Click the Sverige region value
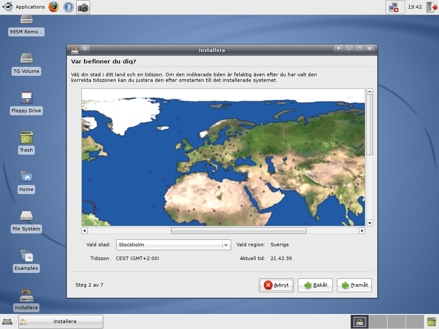 (280, 245)
